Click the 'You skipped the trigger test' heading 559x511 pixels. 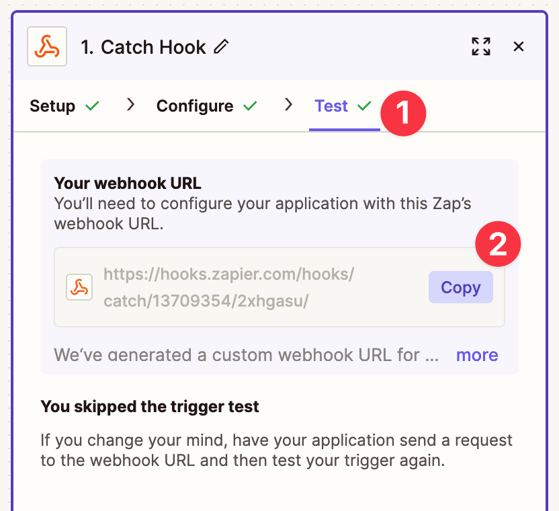pyautogui.click(x=150, y=406)
